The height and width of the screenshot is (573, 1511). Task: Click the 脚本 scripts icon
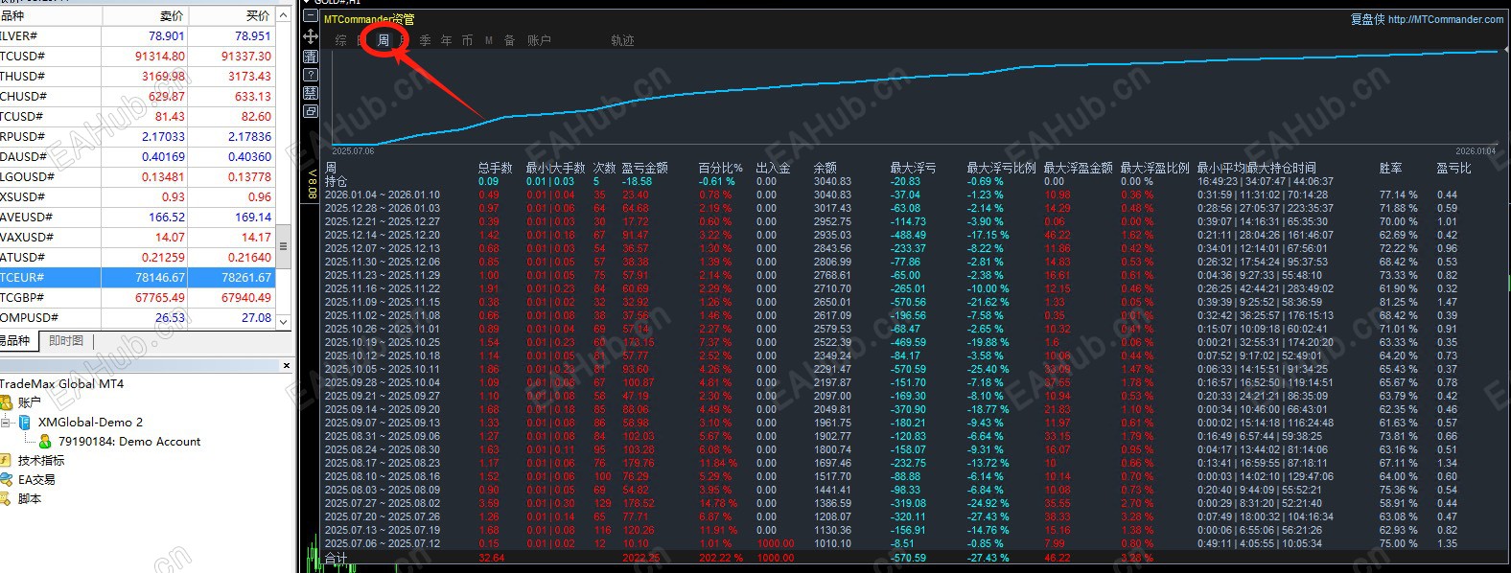(7, 499)
